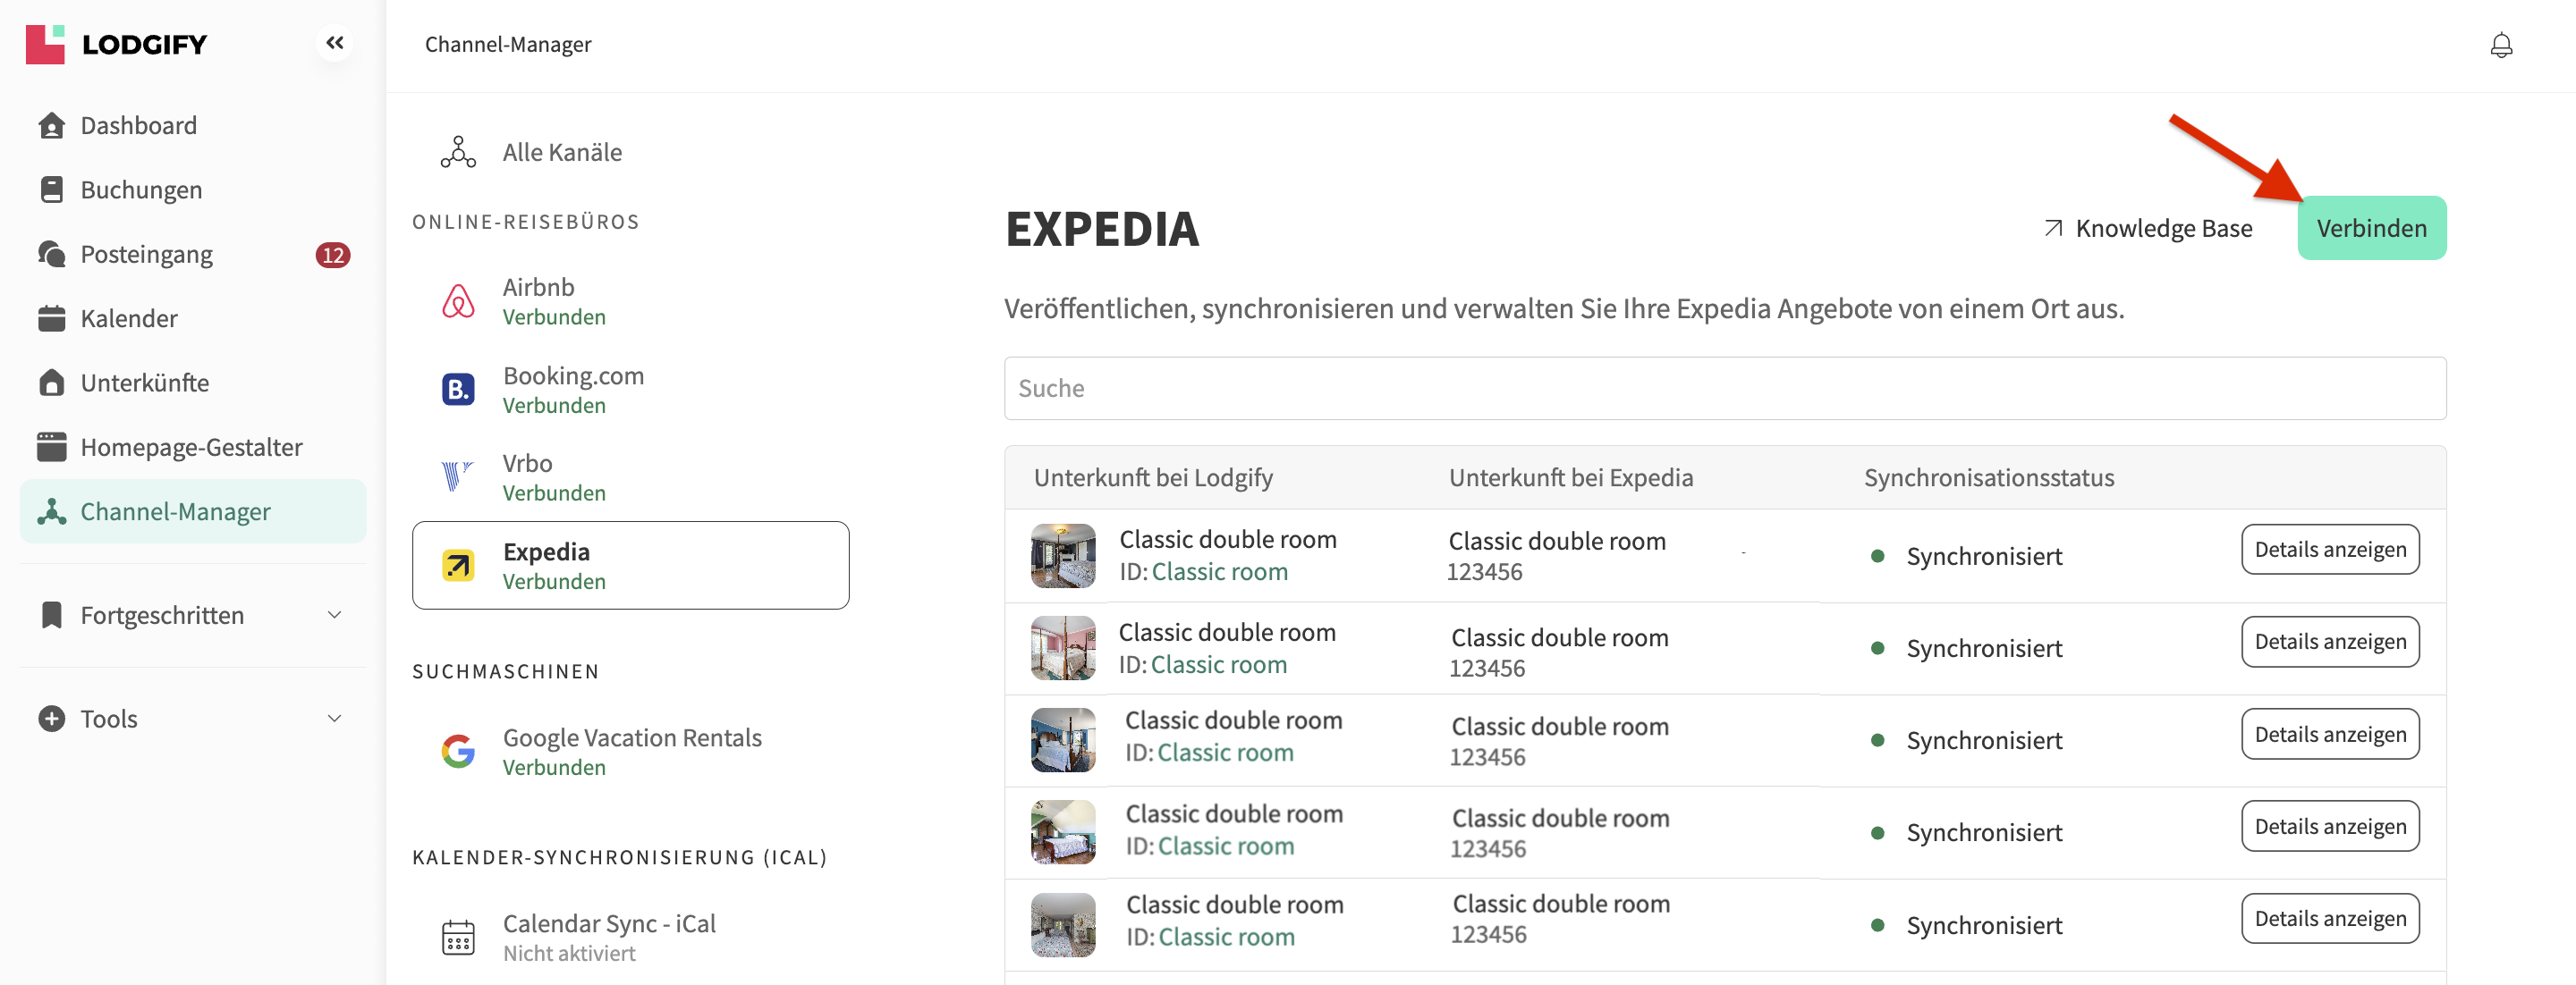Image resolution: width=2576 pixels, height=985 pixels.
Task: Open Posteingang from the sidebar
Action: click(146, 255)
